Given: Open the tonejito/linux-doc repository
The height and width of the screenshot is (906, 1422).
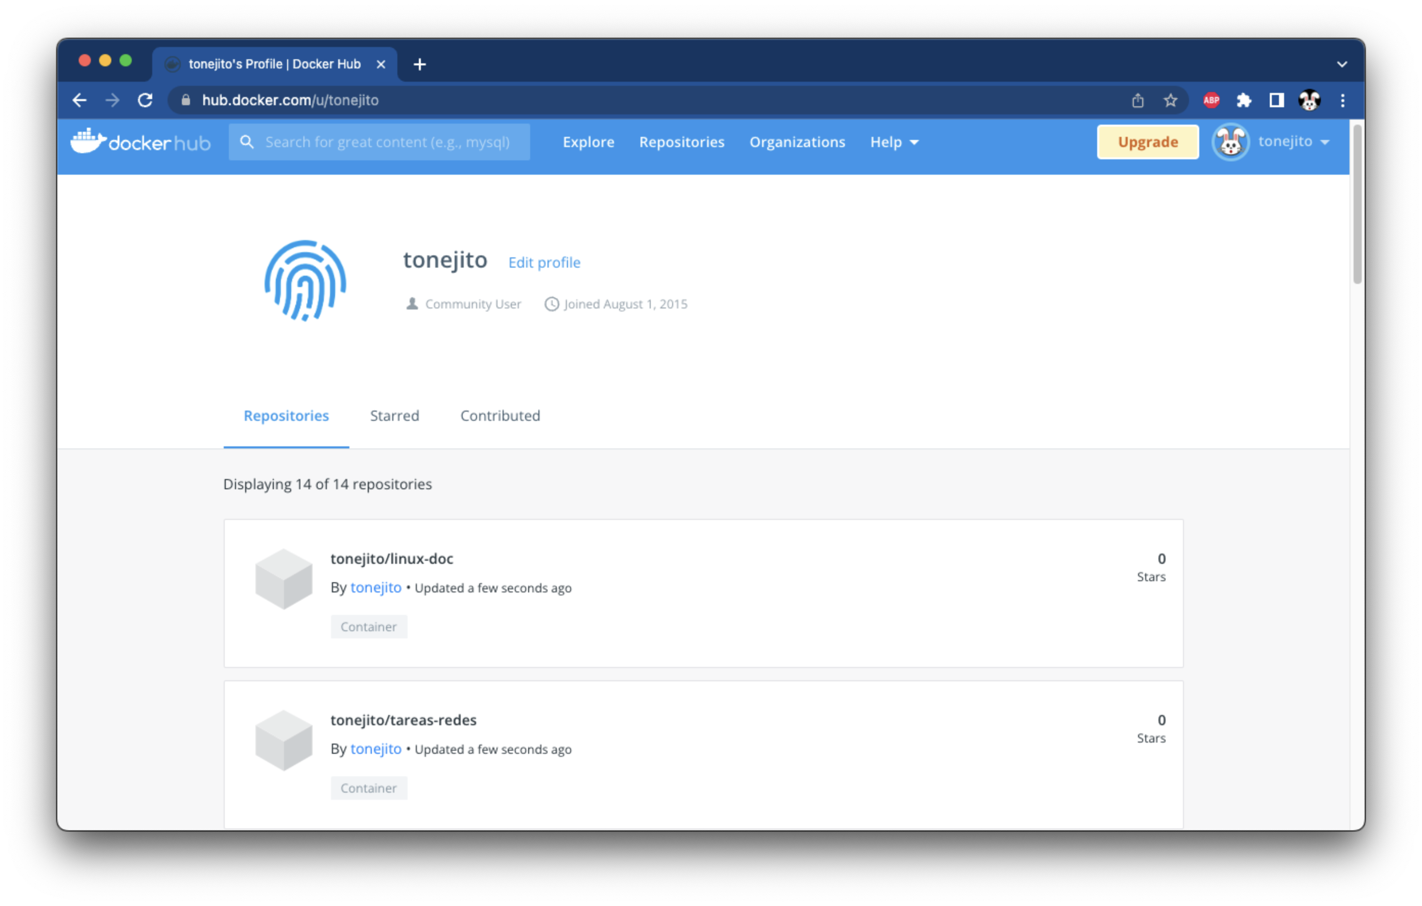Looking at the screenshot, I should coord(392,559).
